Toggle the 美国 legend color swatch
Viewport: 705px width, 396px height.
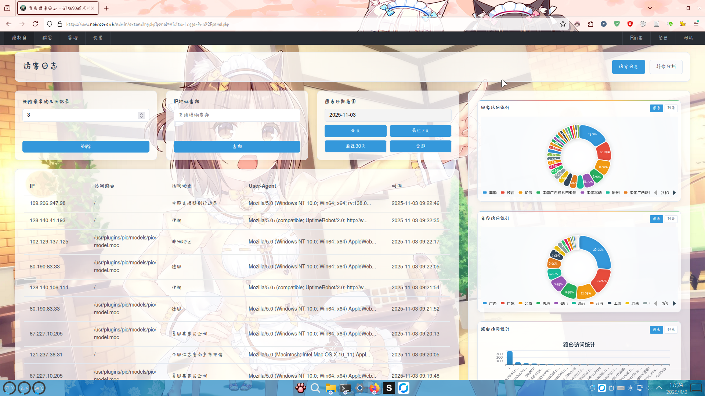[485, 193]
